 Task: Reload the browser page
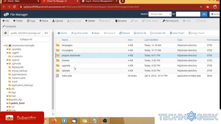15,7
